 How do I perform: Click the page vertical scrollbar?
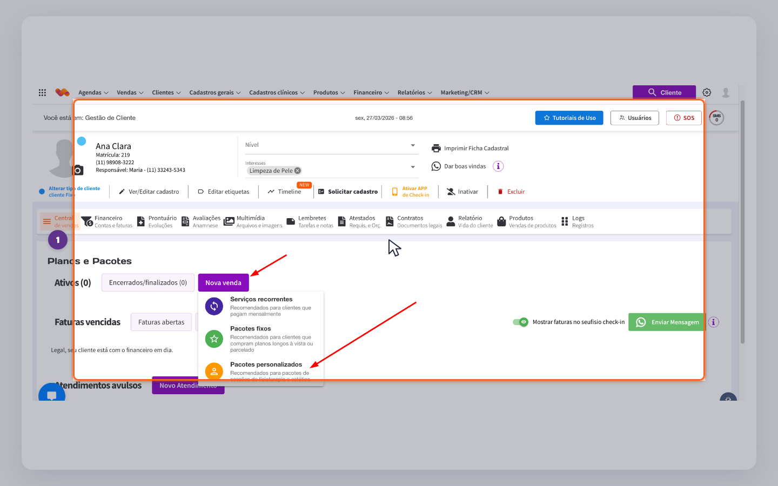[742, 221]
